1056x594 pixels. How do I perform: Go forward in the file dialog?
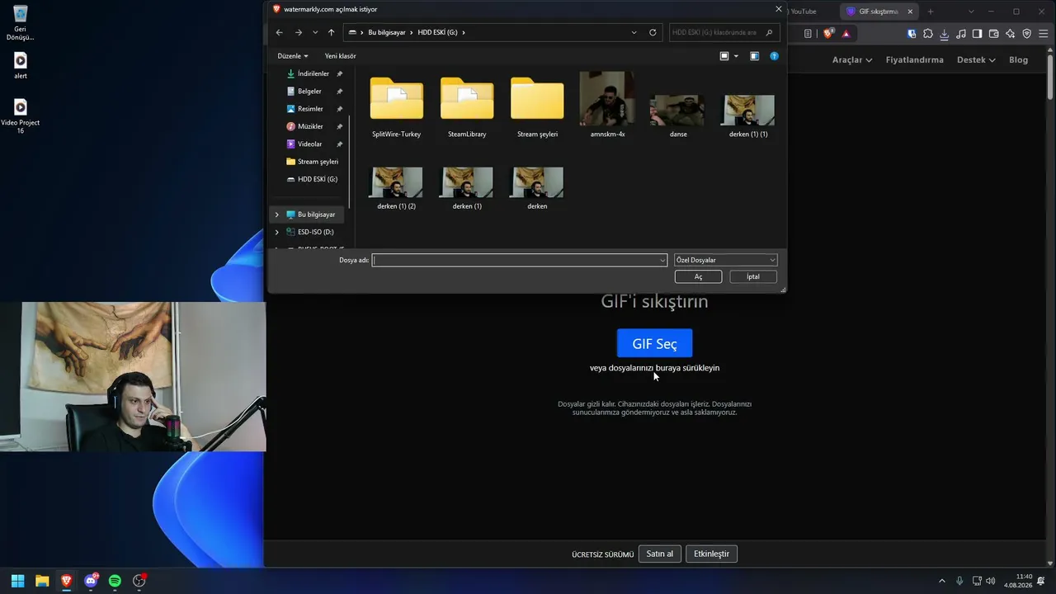(x=298, y=32)
